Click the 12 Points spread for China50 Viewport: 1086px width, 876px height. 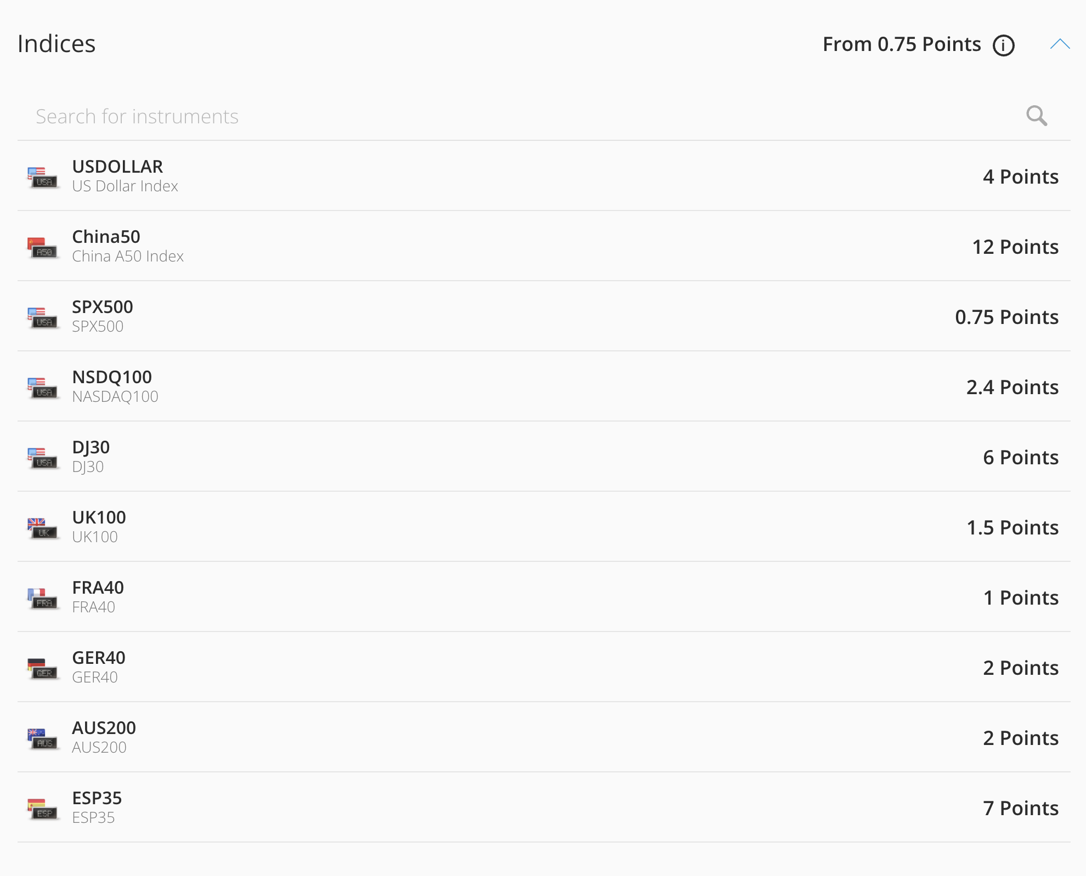point(1015,247)
